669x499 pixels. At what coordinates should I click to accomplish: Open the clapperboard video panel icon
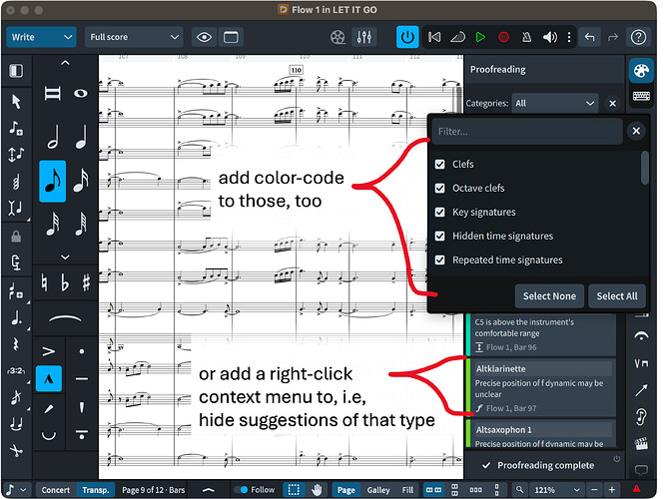click(x=641, y=443)
